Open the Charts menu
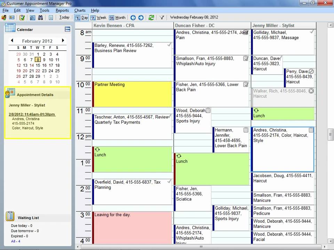This screenshot has height=250, width=334. coord(80,10)
